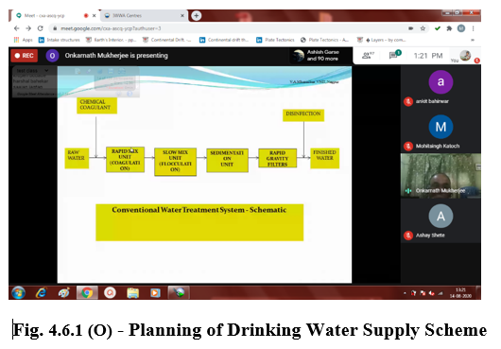The height and width of the screenshot is (349, 501).
Task: Open the Intake structures bookmark
Action: click(60, 40)
